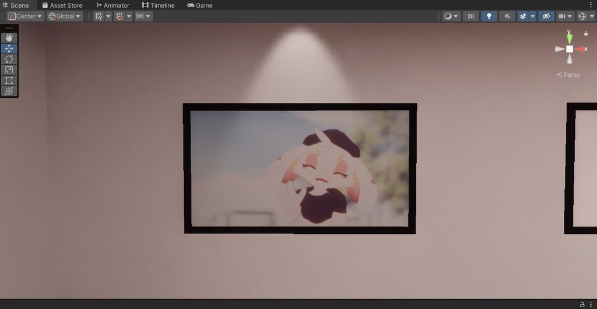The width and height of the screenshot is (597, 309).
Task: Open the Timeline tab
Action: pos(158,5)
